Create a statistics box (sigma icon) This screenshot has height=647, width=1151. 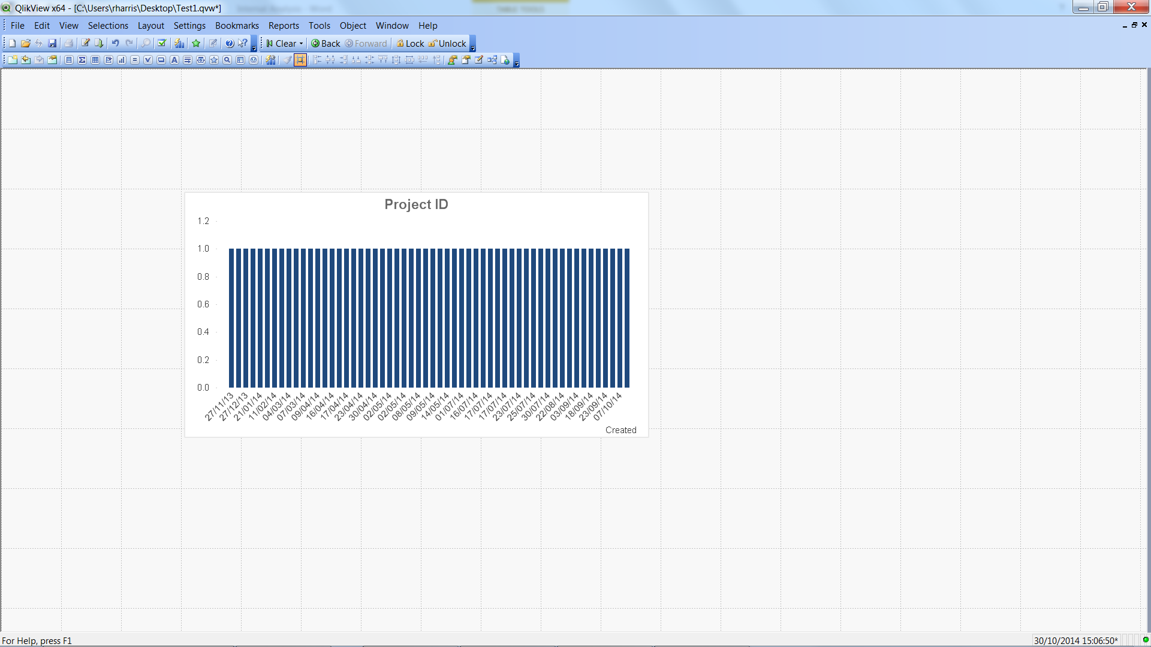point(82,60)
